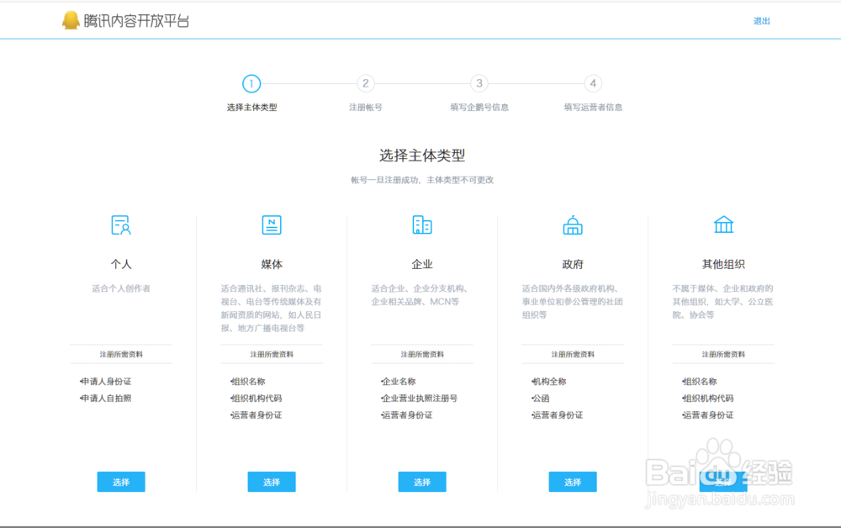
Task: Click the 个人 heading
Action: [x=121, y=264]
